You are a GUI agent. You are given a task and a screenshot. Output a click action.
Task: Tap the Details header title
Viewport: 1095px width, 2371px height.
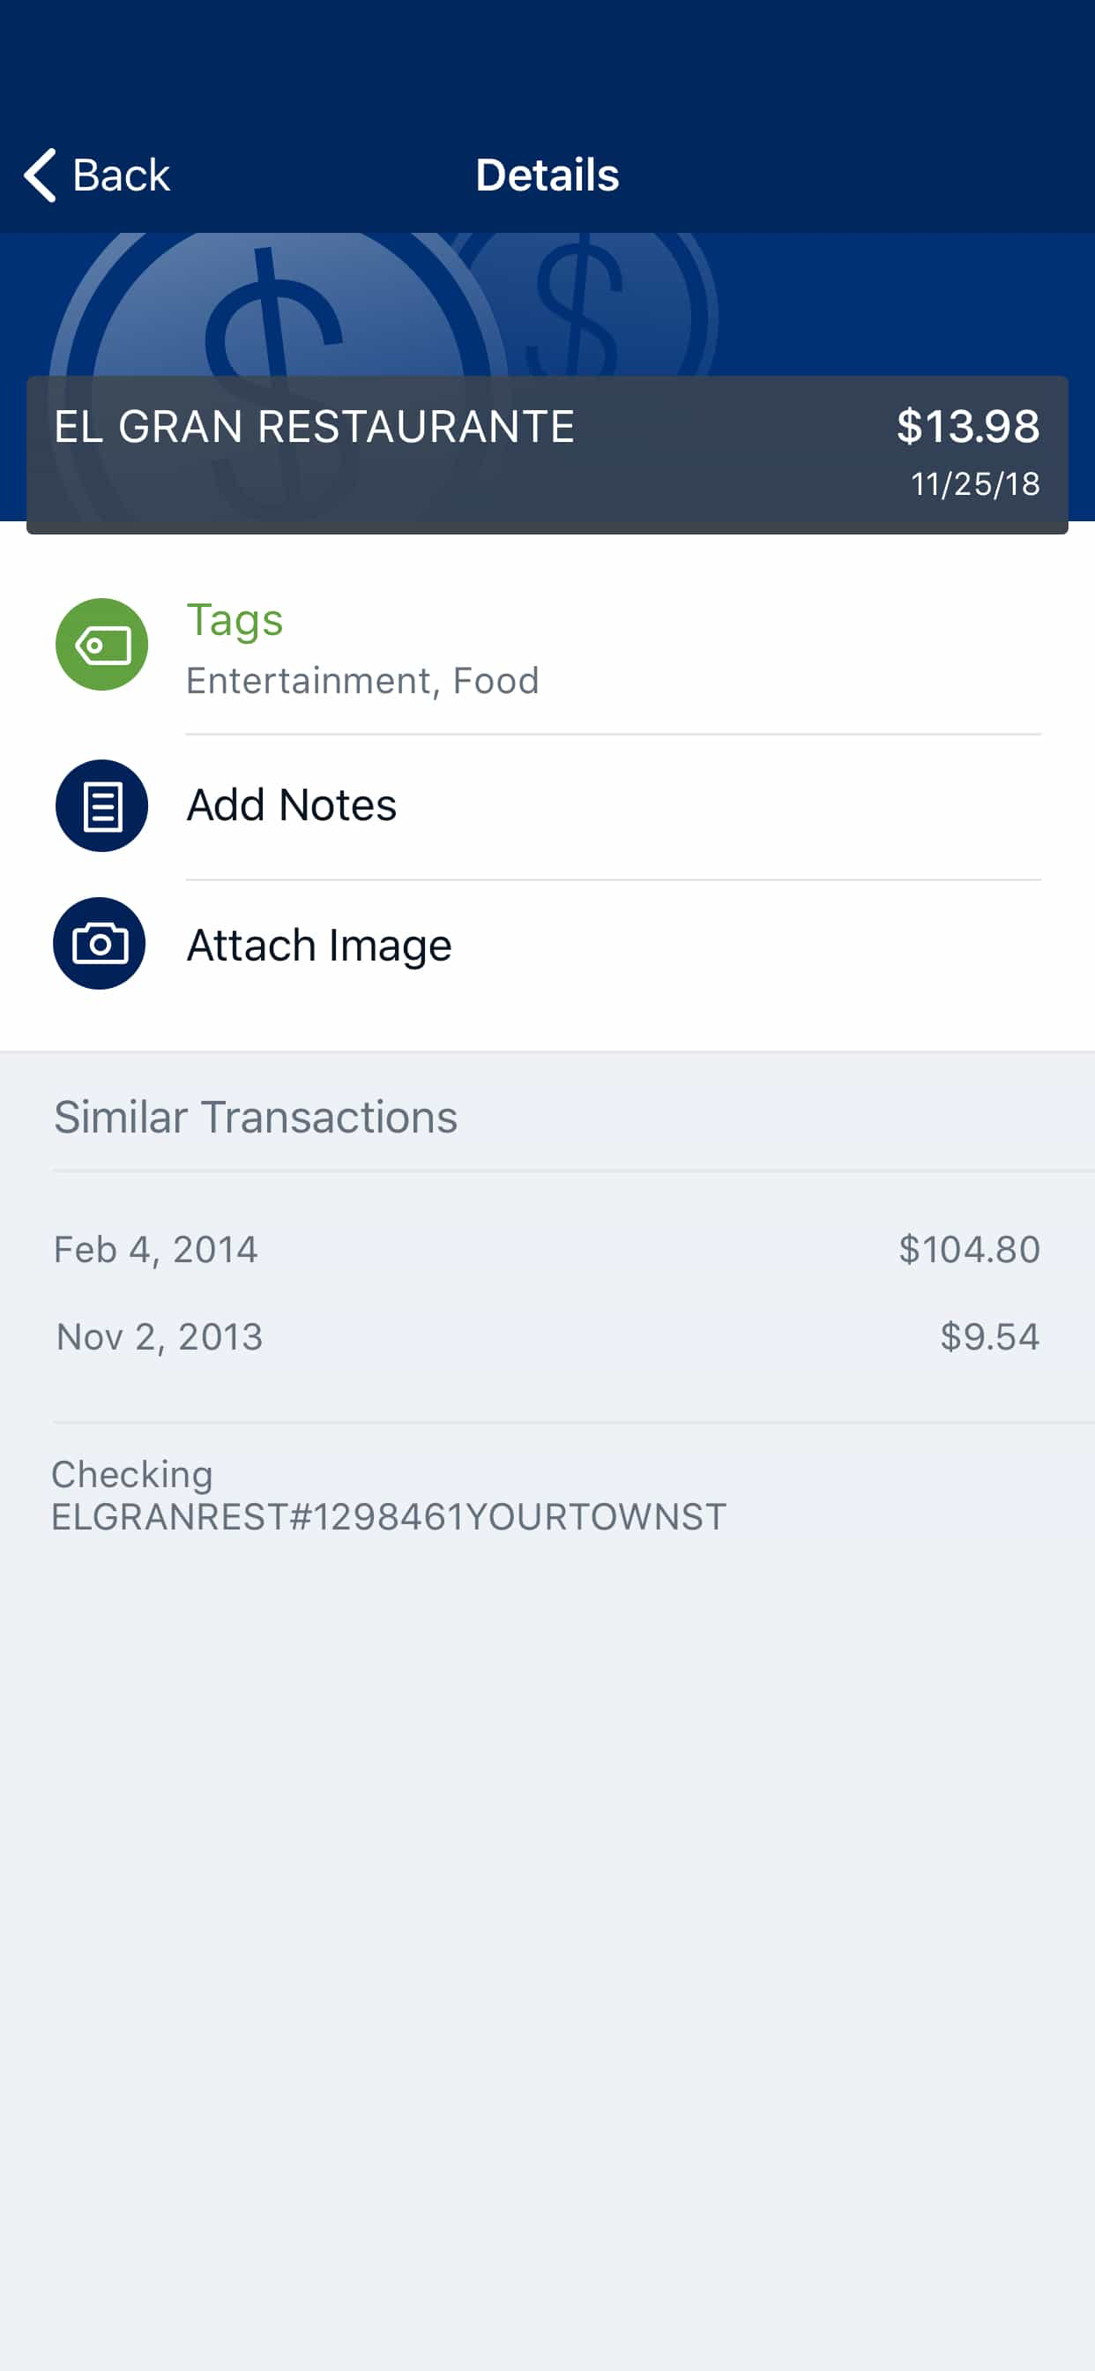coord(547,175)
